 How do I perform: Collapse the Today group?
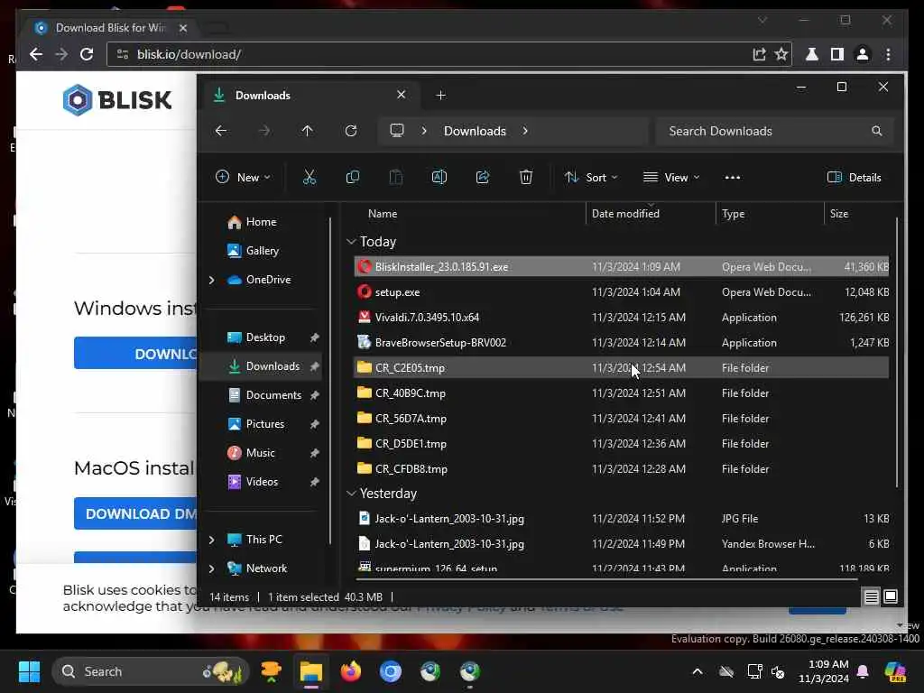pyautogui.click(x=351, y=242)
